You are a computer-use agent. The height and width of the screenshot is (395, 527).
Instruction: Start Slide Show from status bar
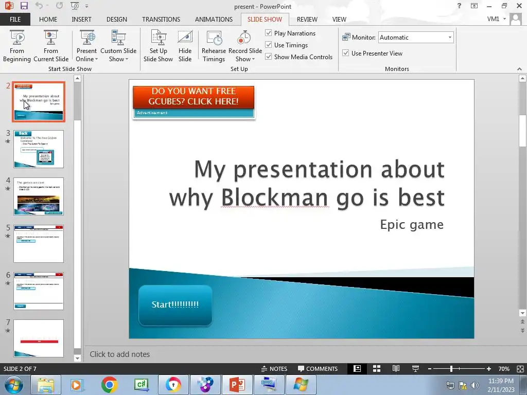(415, 368)
